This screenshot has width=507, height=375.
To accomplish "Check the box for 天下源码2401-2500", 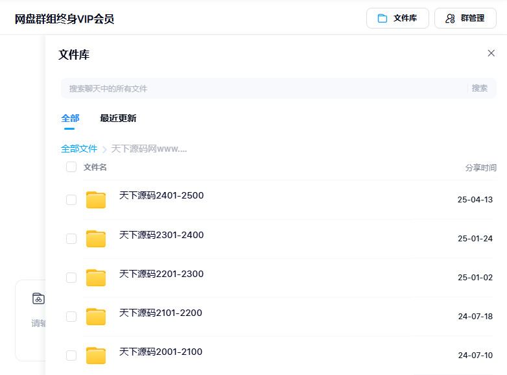I will pos(71,200).
